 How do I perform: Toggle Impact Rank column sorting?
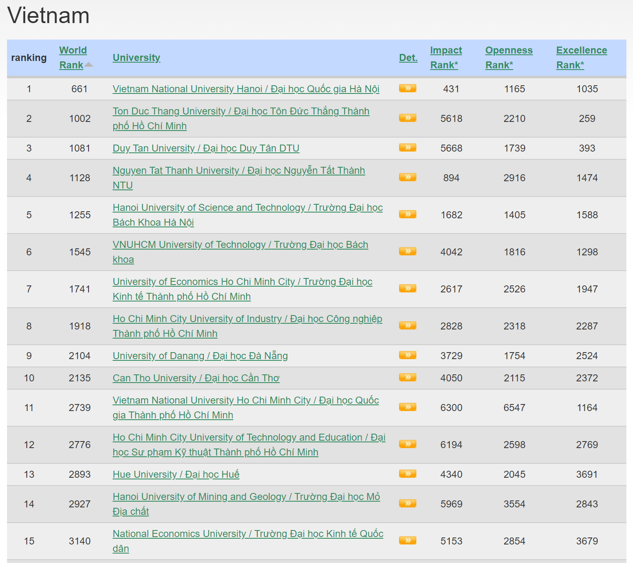tap(446, 57)
